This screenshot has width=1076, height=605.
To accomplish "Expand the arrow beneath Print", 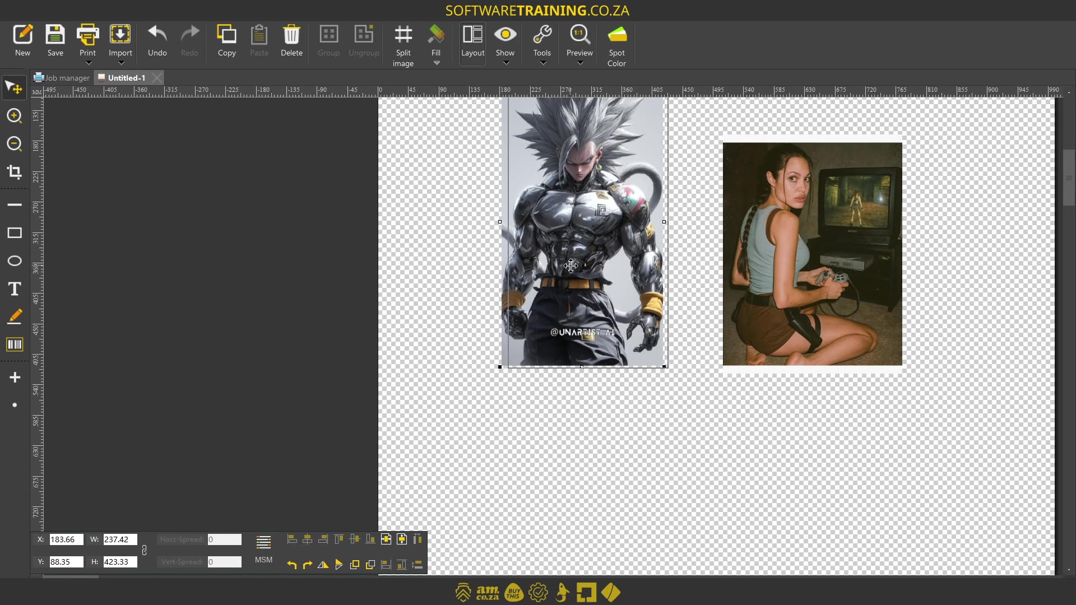I will (x=88, y=63).
